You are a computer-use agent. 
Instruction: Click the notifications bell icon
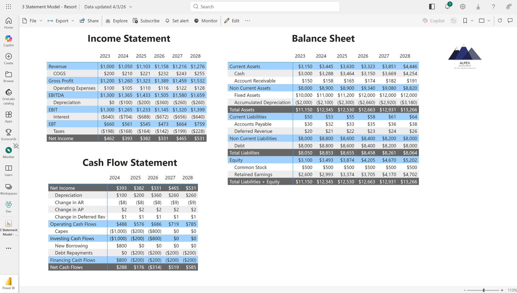(447, 7)
